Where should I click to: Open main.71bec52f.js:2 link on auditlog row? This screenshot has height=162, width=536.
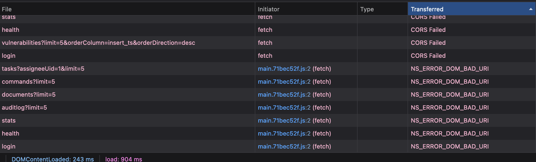pos(283,107)
